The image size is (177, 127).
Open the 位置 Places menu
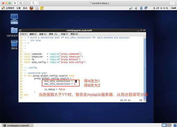19,8
